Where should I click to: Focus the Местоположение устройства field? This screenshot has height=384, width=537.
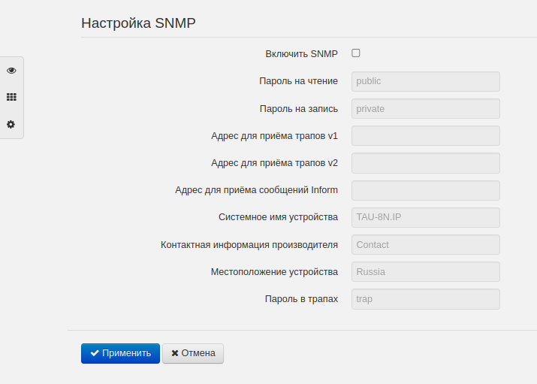pos(425,271)
